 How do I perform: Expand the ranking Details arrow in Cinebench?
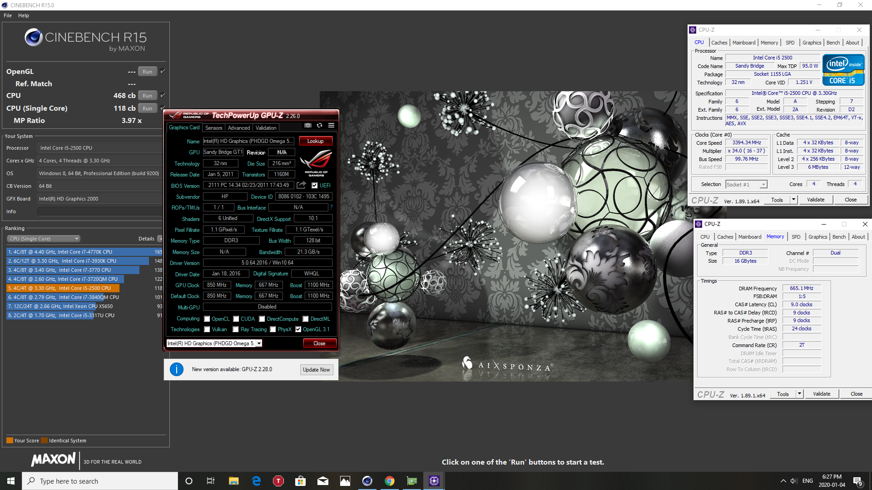[x=160, y=239]
